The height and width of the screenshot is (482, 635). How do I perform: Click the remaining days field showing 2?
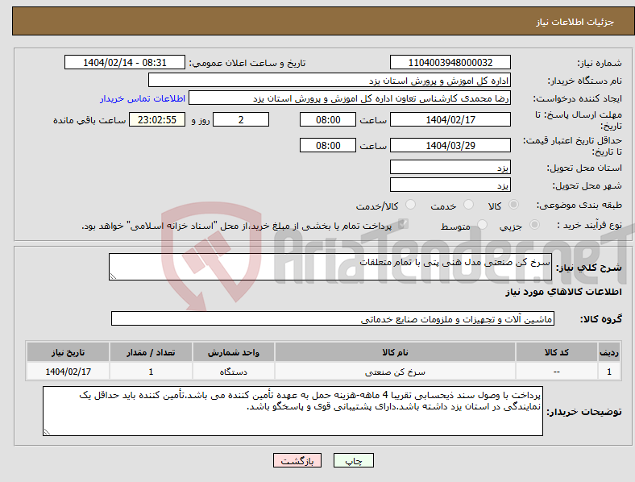tap(241, 119)
